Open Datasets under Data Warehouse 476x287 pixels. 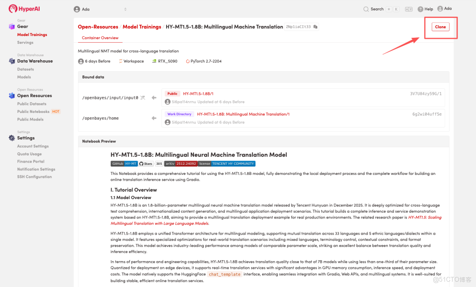pyautogui.click(x=26, y=69)
